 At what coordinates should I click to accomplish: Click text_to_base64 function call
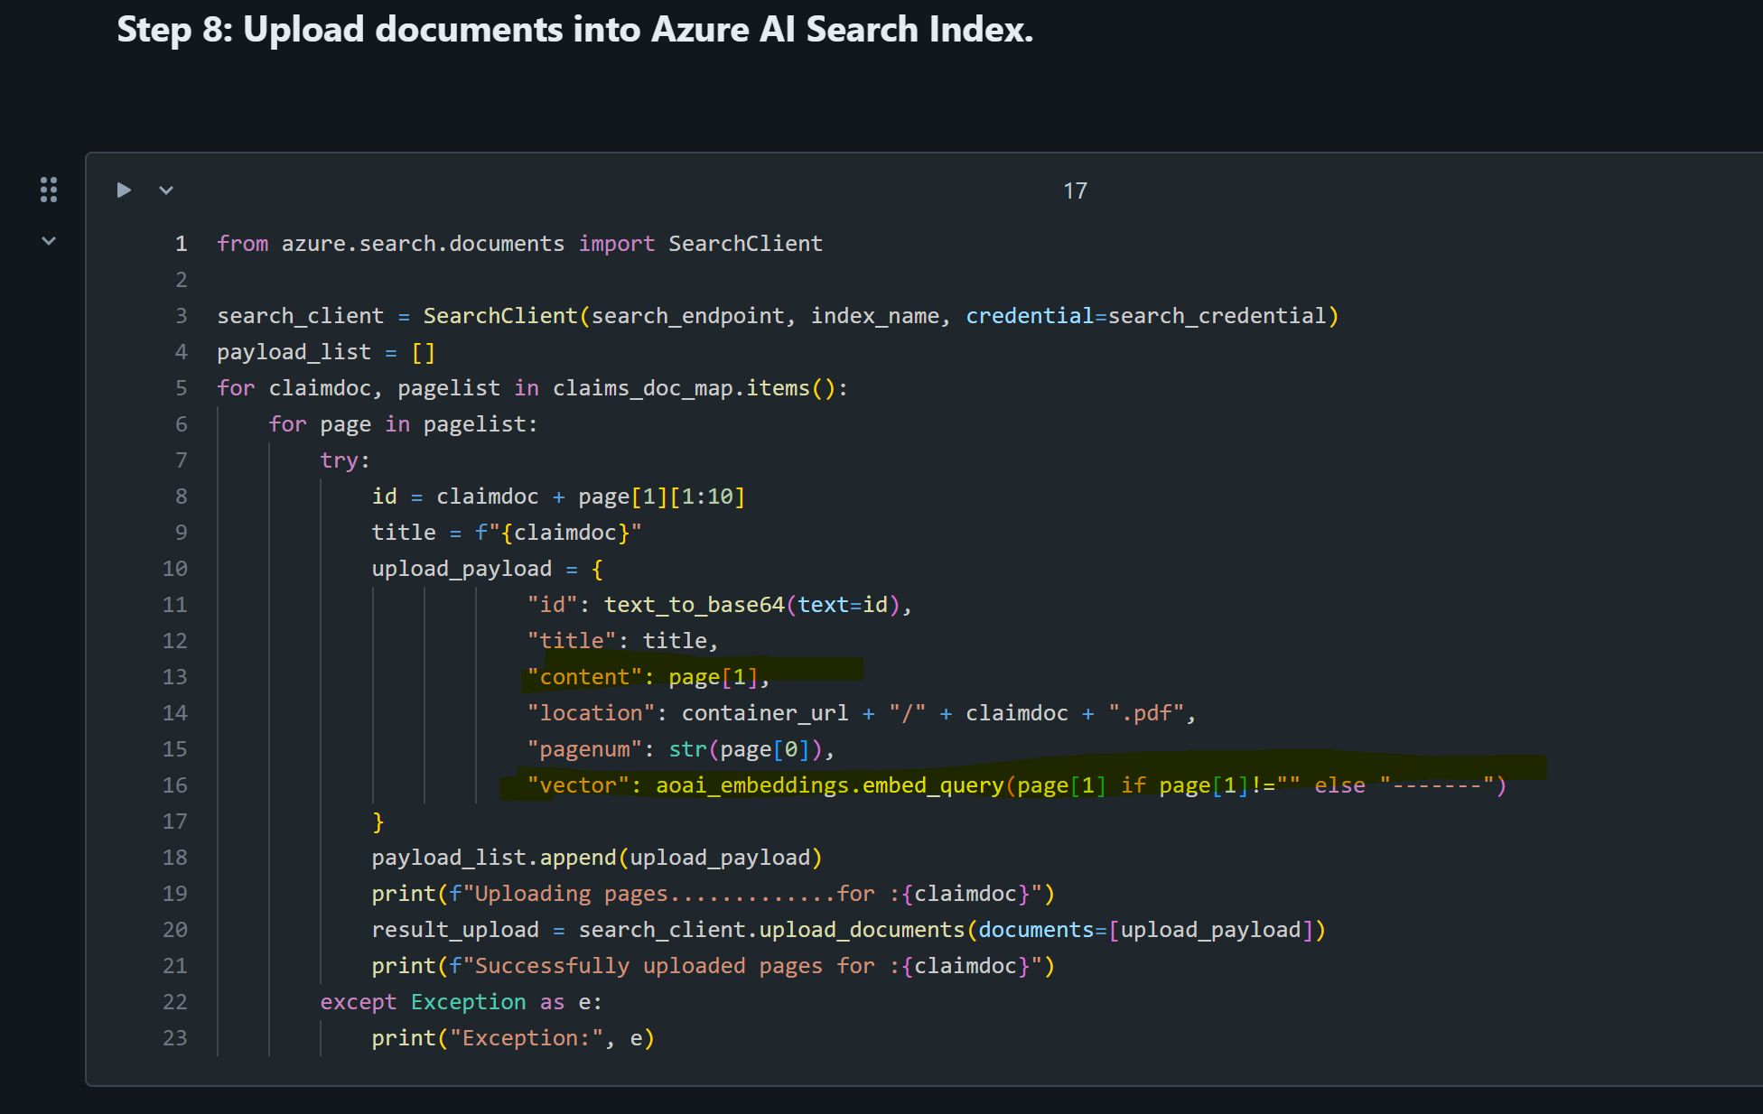coord(694,605)
